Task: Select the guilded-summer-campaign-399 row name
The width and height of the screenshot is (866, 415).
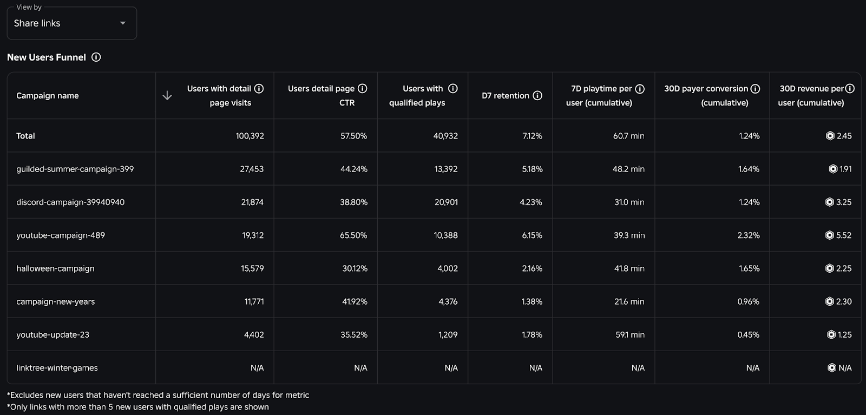Action: point(75,169)
